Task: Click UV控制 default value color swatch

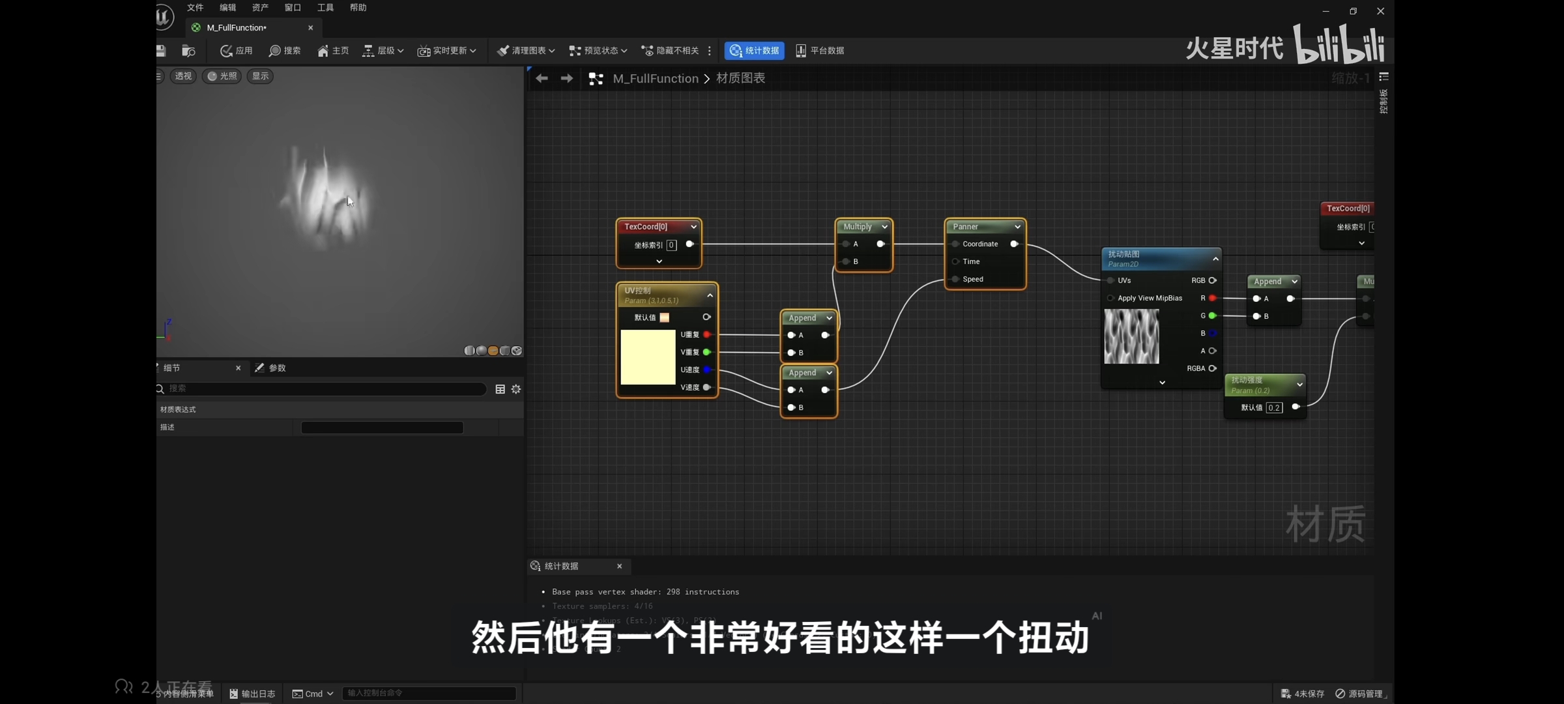Action: pyautogui.click(x=664, y=317)
